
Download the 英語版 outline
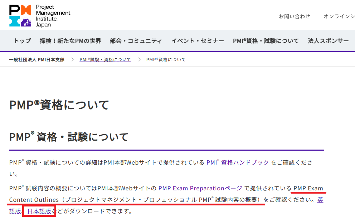[x=320, y=200]
